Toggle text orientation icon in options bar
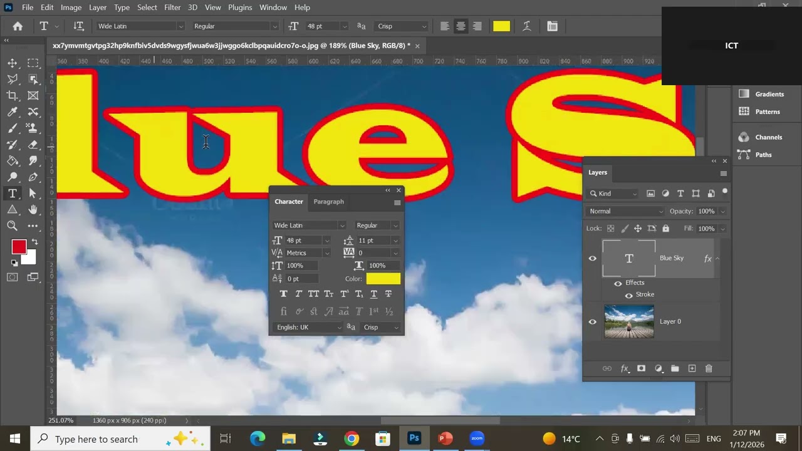The height and width of the screenshot is (451, 802). pyautogui.click(x=78, y=26)
